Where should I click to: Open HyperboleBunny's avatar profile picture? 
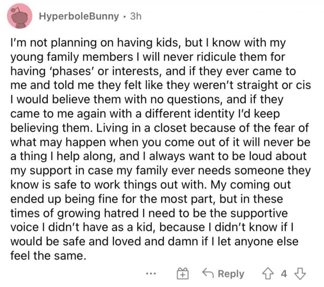coord(20,17)
